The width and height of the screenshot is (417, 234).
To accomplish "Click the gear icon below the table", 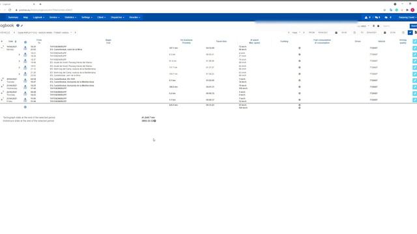I will pyautogui.click(x=25, y=107).
